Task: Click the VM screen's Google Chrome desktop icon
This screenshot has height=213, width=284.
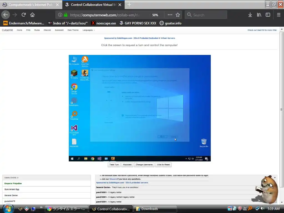Action: click(x=74, y=89)
